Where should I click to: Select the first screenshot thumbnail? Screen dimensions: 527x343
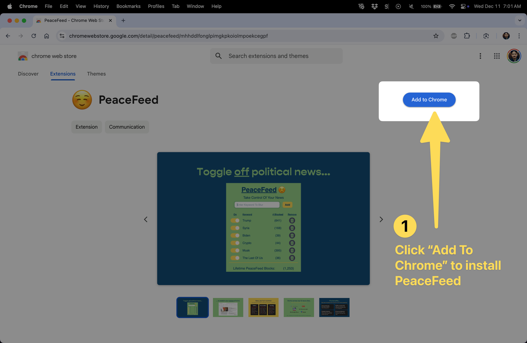click(x=192, y=307)
